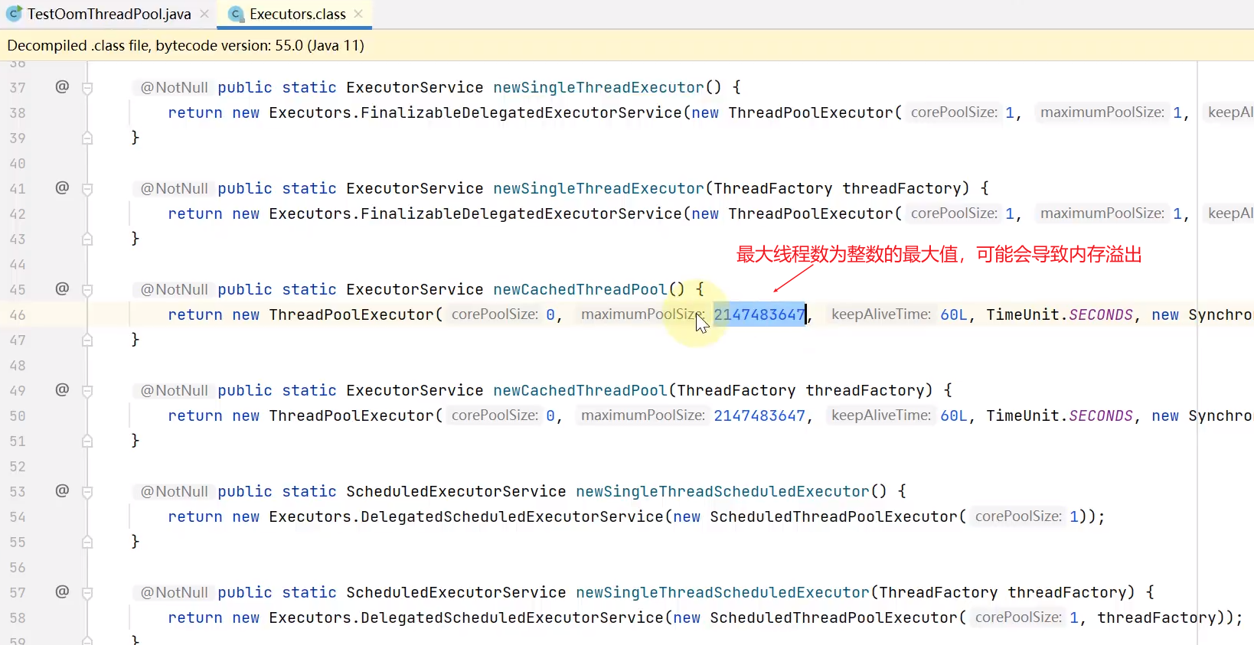Click the @NotNull annotation on line 45

[174, 289]
